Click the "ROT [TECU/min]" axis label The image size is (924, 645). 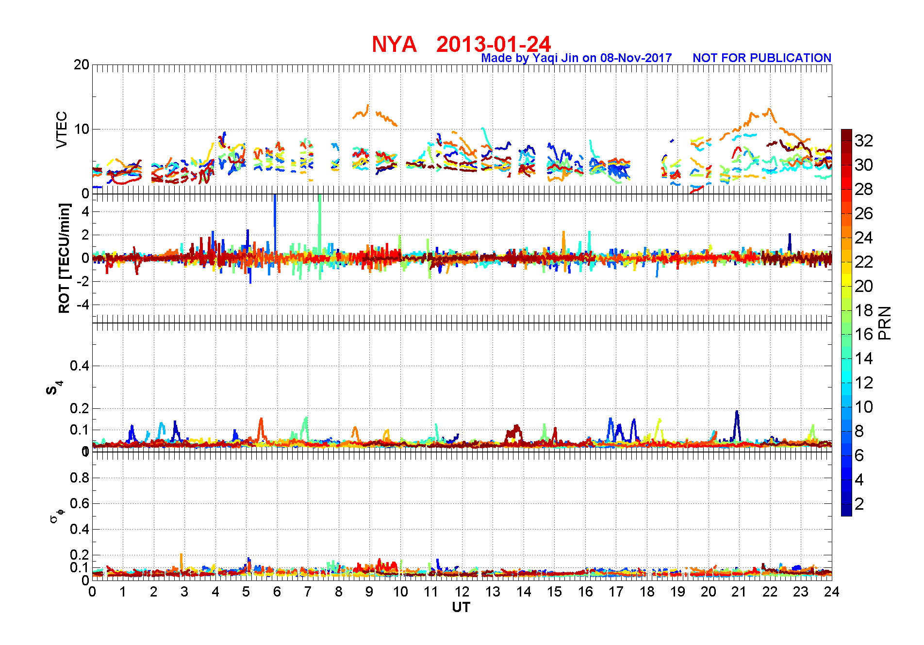[64, 258]
